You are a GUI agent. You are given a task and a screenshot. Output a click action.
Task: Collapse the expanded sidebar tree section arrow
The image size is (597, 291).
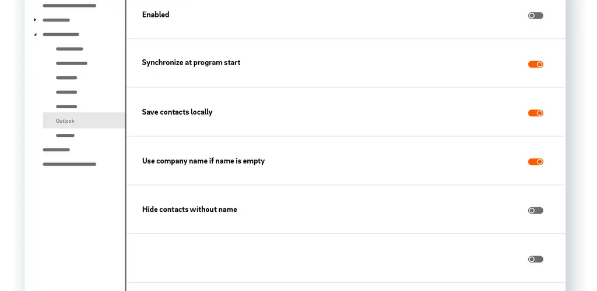35,34
